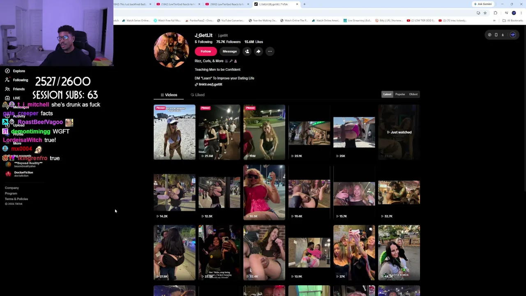This screenshot has width=526, height=296.
Task: Open the 'Watch Series Online' bookmark
Action: click(x=136, y=21)
